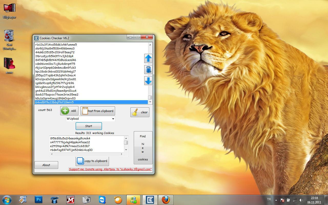328x205 pixels.
Task: Select cookie r1o13u3f14va58d61vhkfumme5
Action: pyautogui.click(x=91, y=45)
